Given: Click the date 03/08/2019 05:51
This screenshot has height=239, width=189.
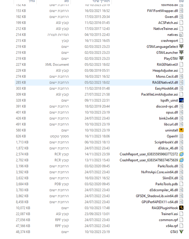Looking at the screenshot, I should [97, 70].
